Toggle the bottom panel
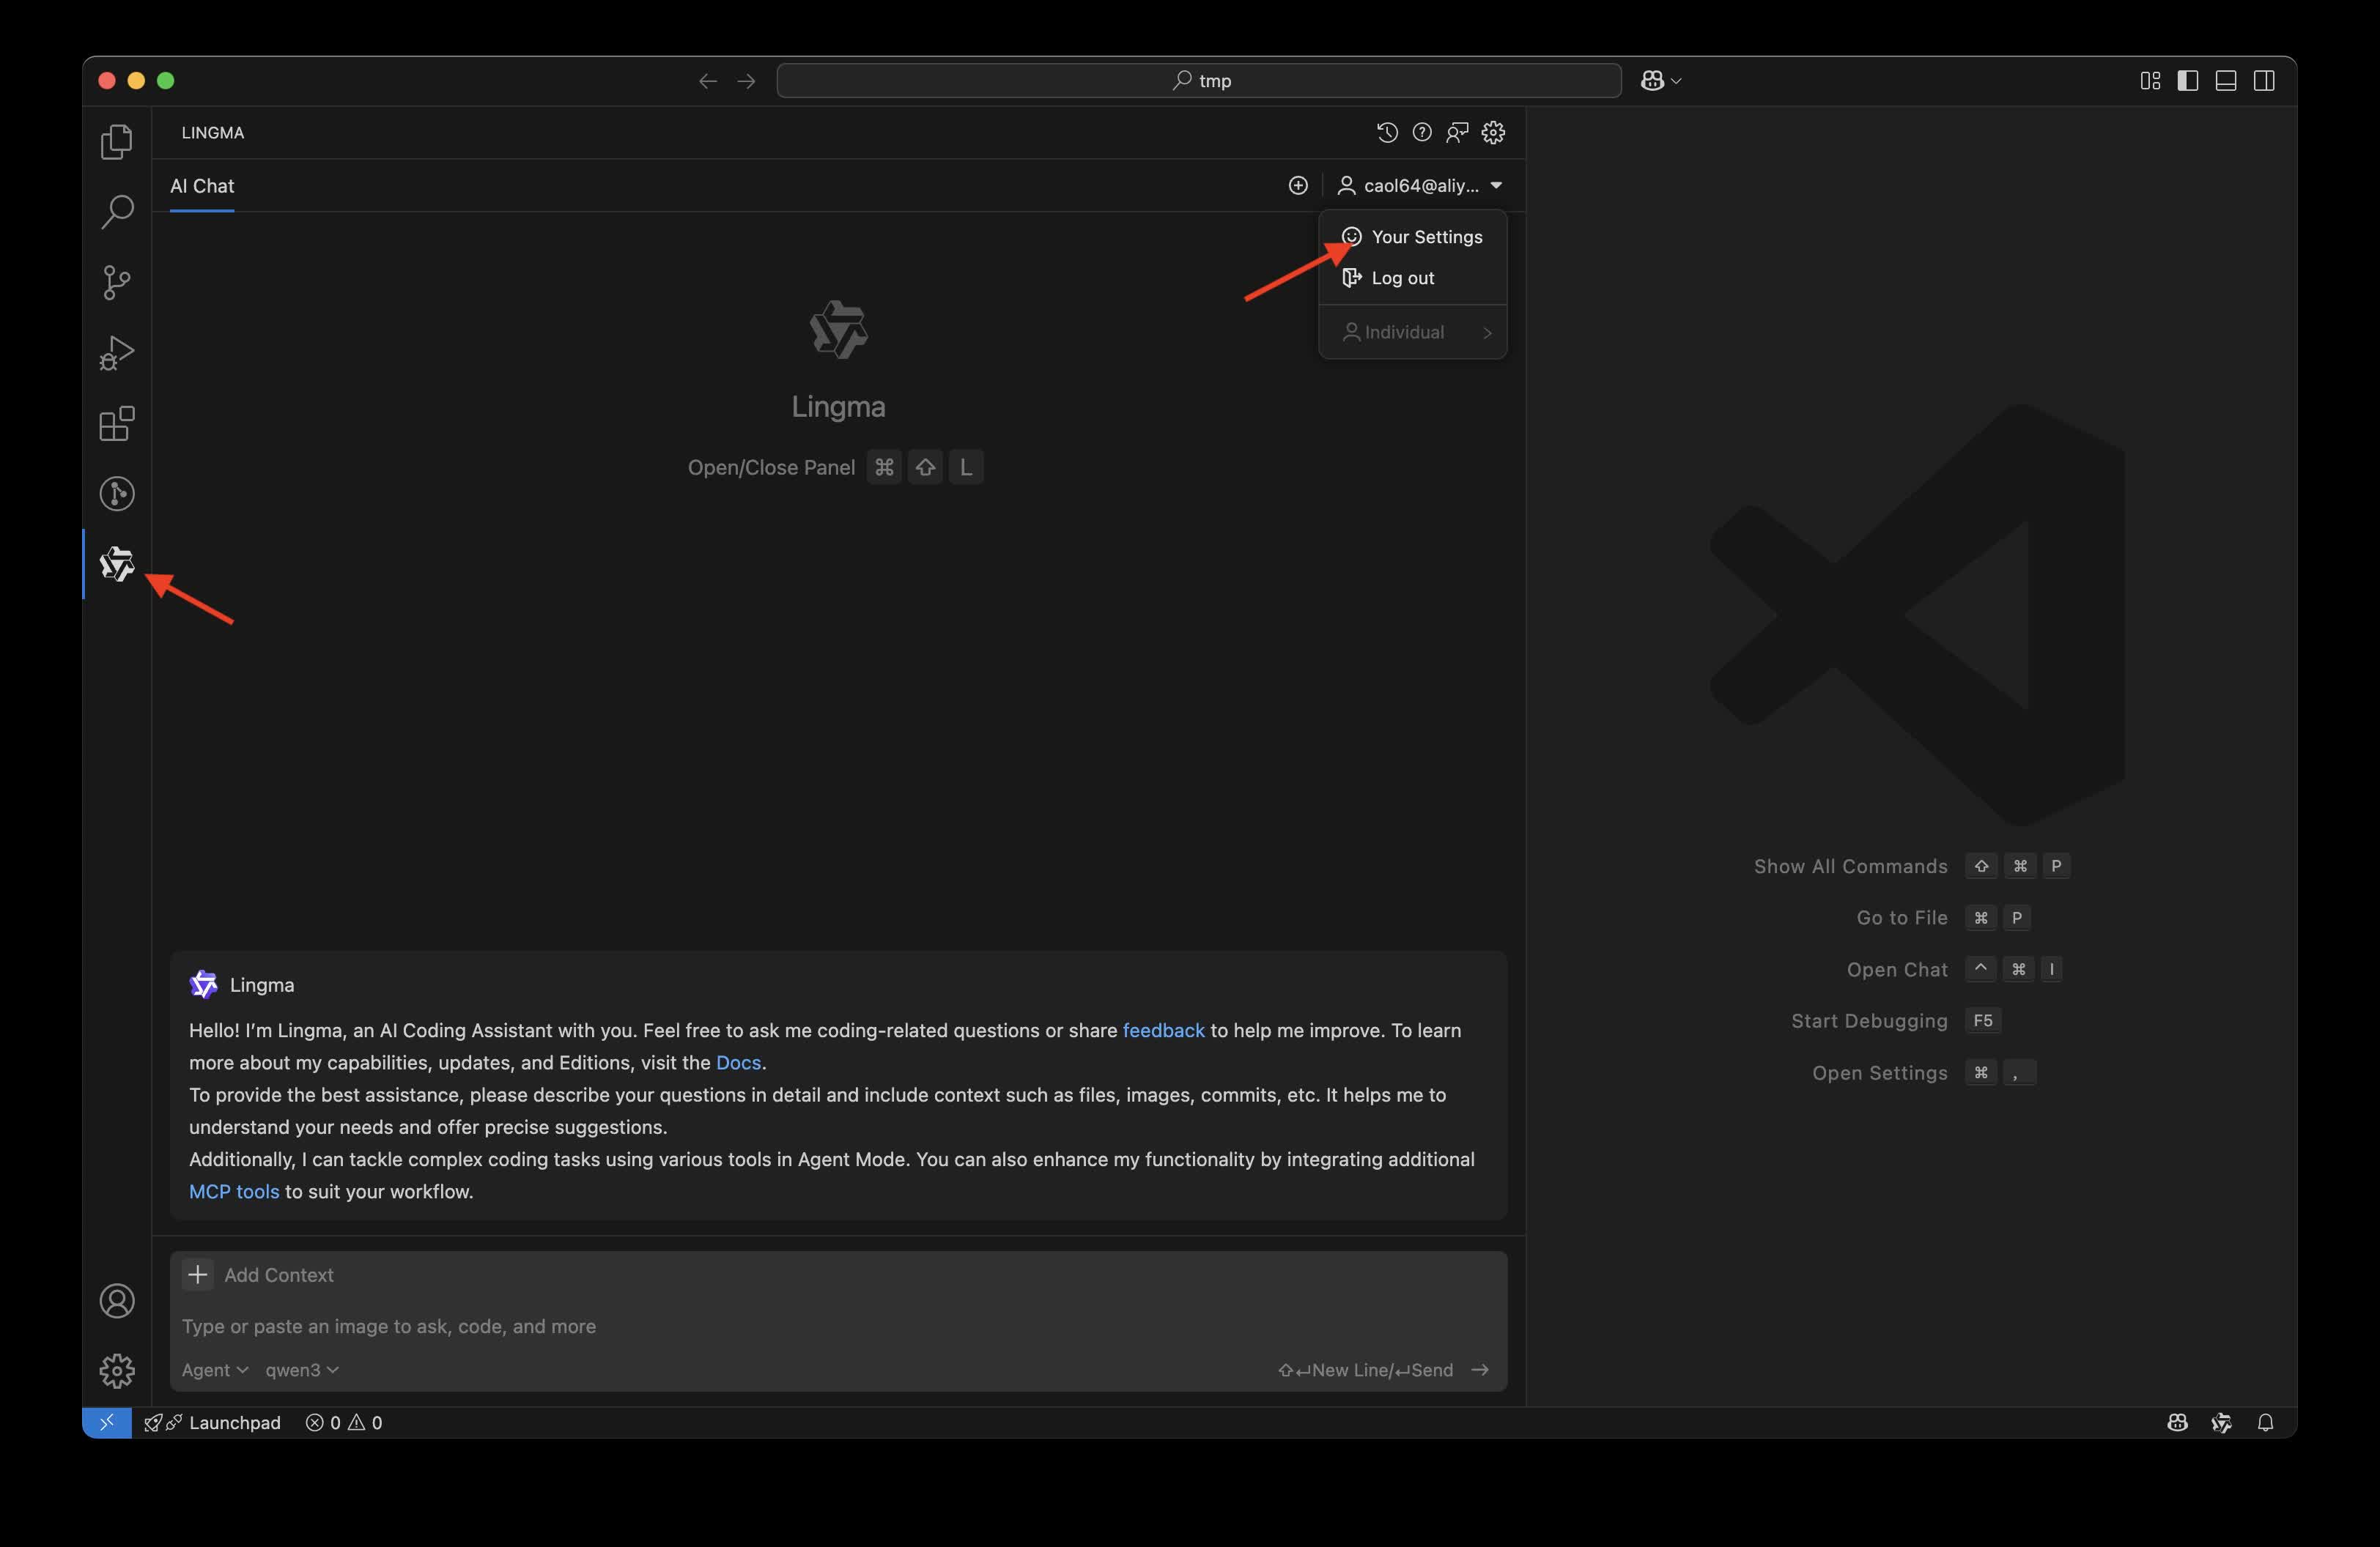 2226,81
